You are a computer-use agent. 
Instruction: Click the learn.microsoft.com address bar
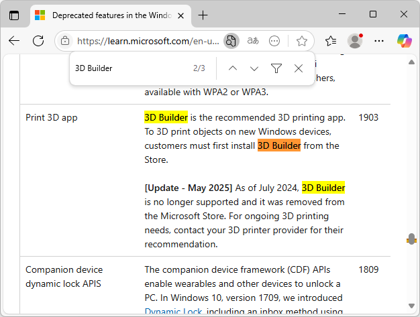(148, 41)
